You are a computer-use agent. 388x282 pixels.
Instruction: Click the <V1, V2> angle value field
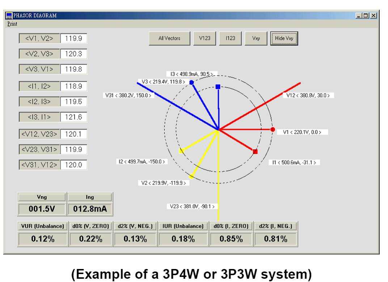pos(73,38)
